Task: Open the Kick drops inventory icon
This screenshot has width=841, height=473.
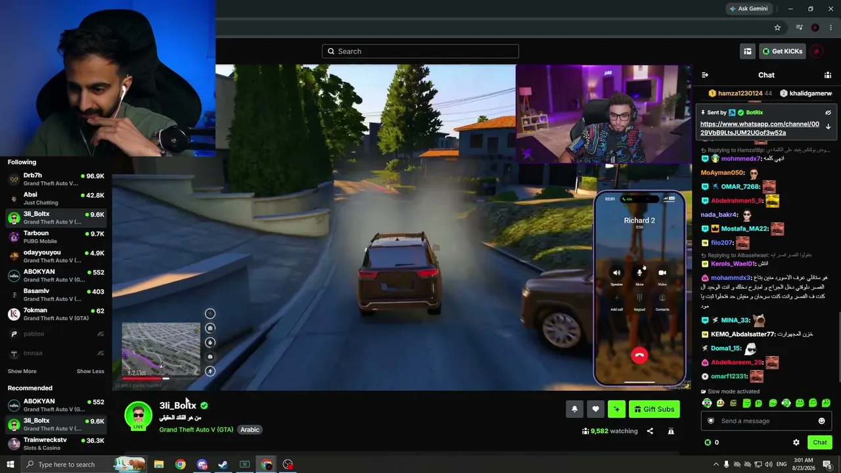Action: 747,51
